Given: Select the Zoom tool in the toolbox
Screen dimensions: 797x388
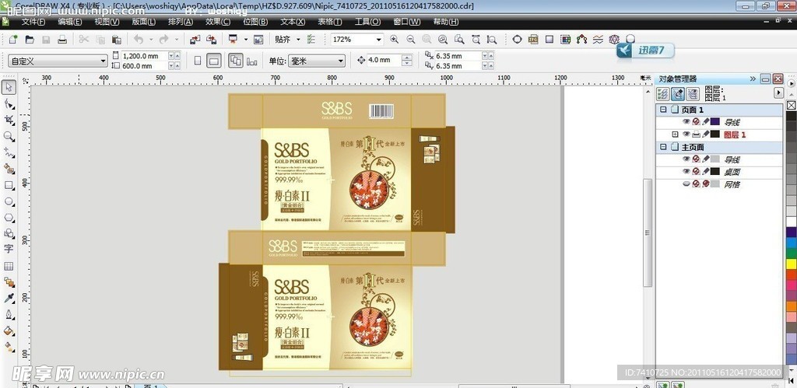Looking at the screenshot, I should click(x=9, y=136).
